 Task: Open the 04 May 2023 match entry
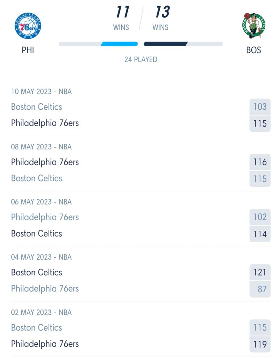pyautogui.click(x=141, y=277)
